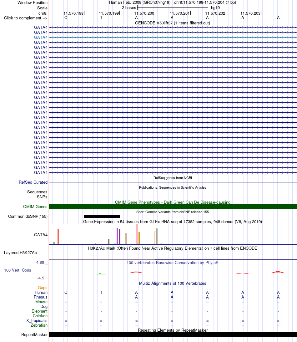The height and width of the screenshot is (342, 297).
Task: Open the H3K27Ac Mark track title
Action: tap(172, 248)
